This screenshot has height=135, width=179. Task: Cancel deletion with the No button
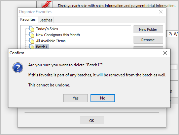tap(103, 98)
